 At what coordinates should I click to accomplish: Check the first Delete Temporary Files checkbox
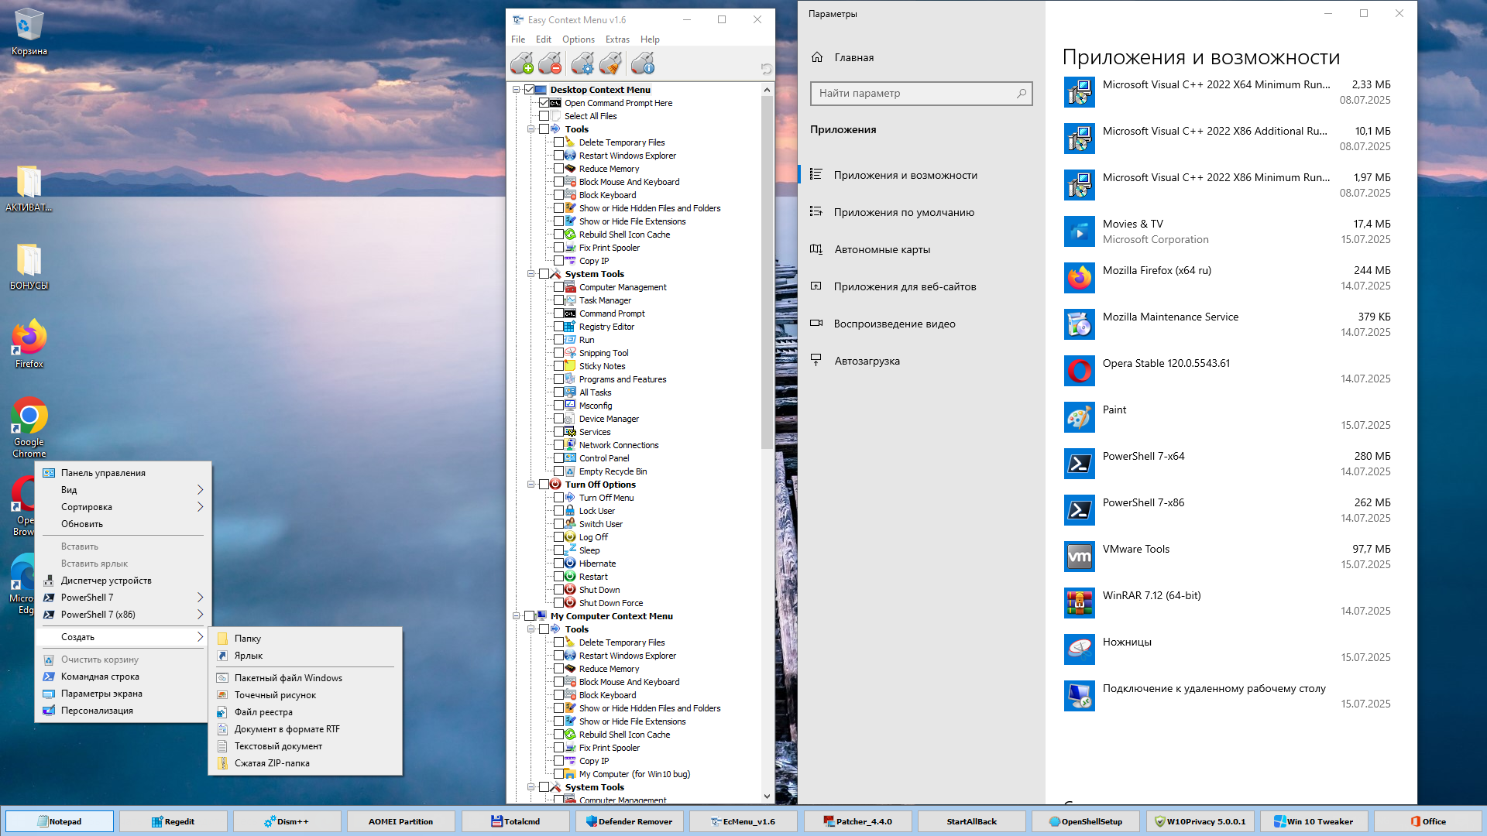559,142
